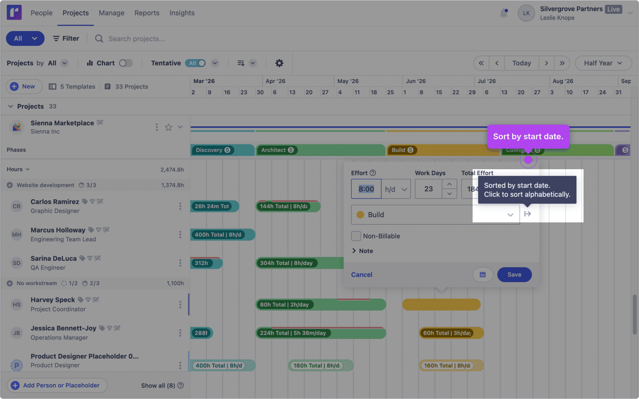Click the search magnifier icon

click(99, 38)
